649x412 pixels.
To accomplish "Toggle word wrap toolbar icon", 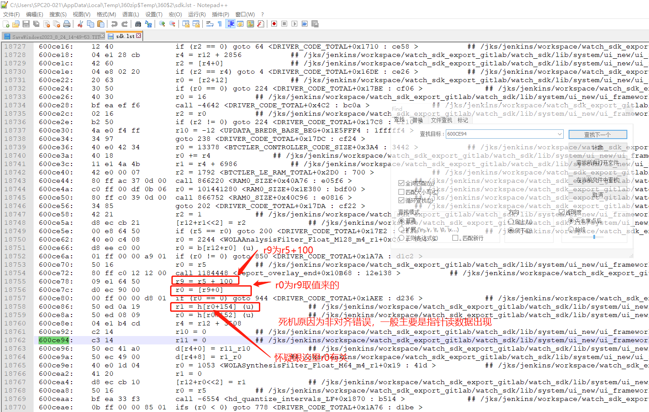I will tap(210, 24).
